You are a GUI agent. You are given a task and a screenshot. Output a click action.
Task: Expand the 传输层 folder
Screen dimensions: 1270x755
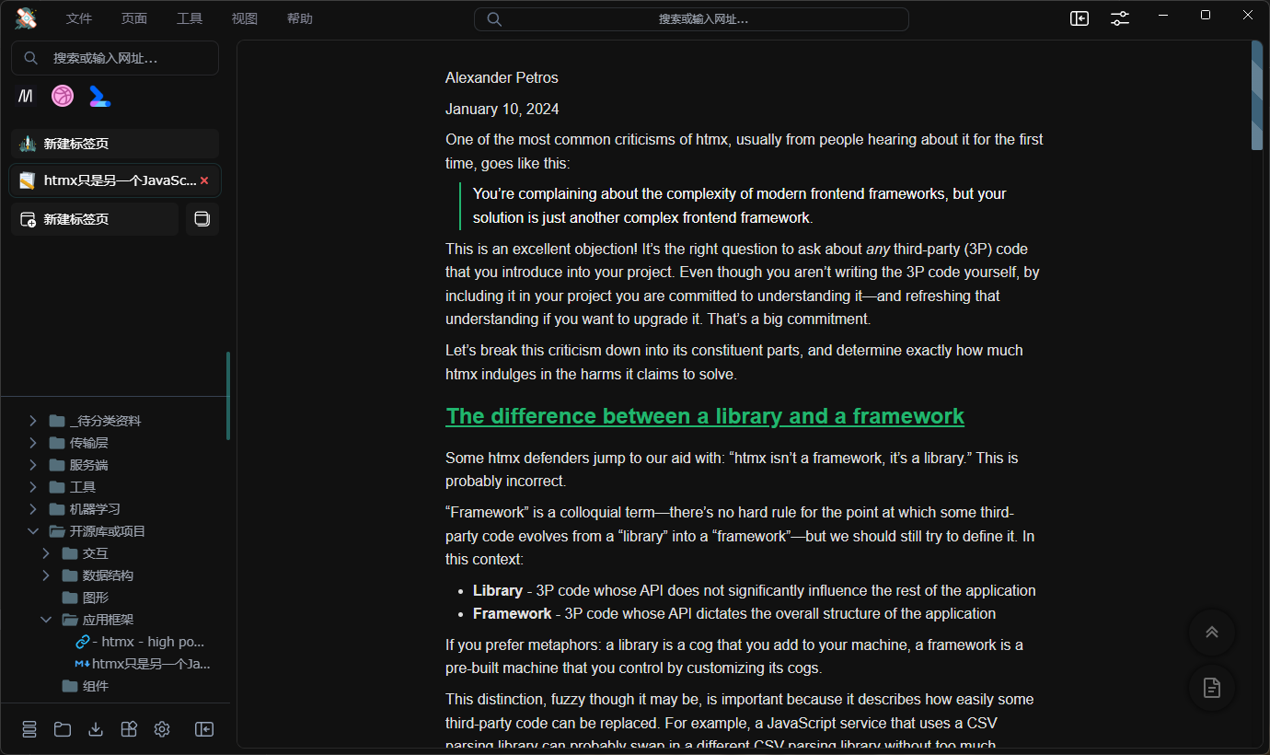pyautogui.click(x=33, y=443)
